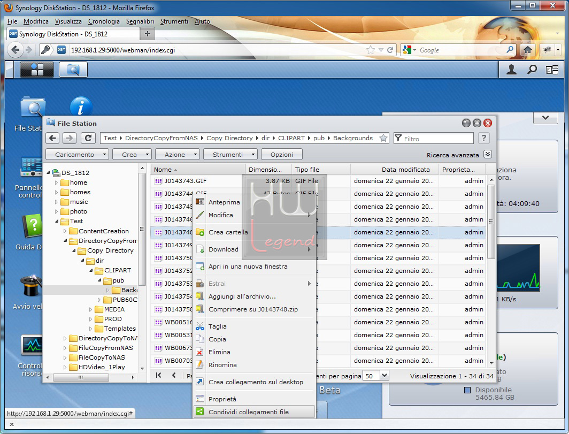Select the File Station taskbar icon

coord(73,70)
